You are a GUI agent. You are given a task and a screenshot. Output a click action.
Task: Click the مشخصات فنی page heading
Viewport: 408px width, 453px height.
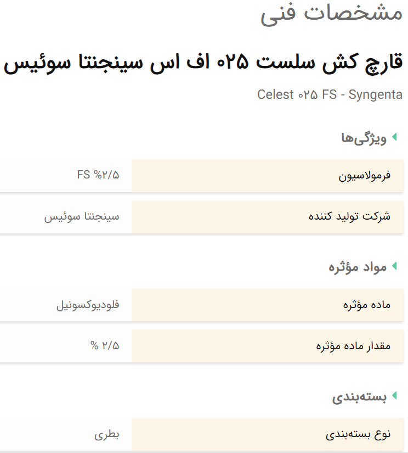331,14
